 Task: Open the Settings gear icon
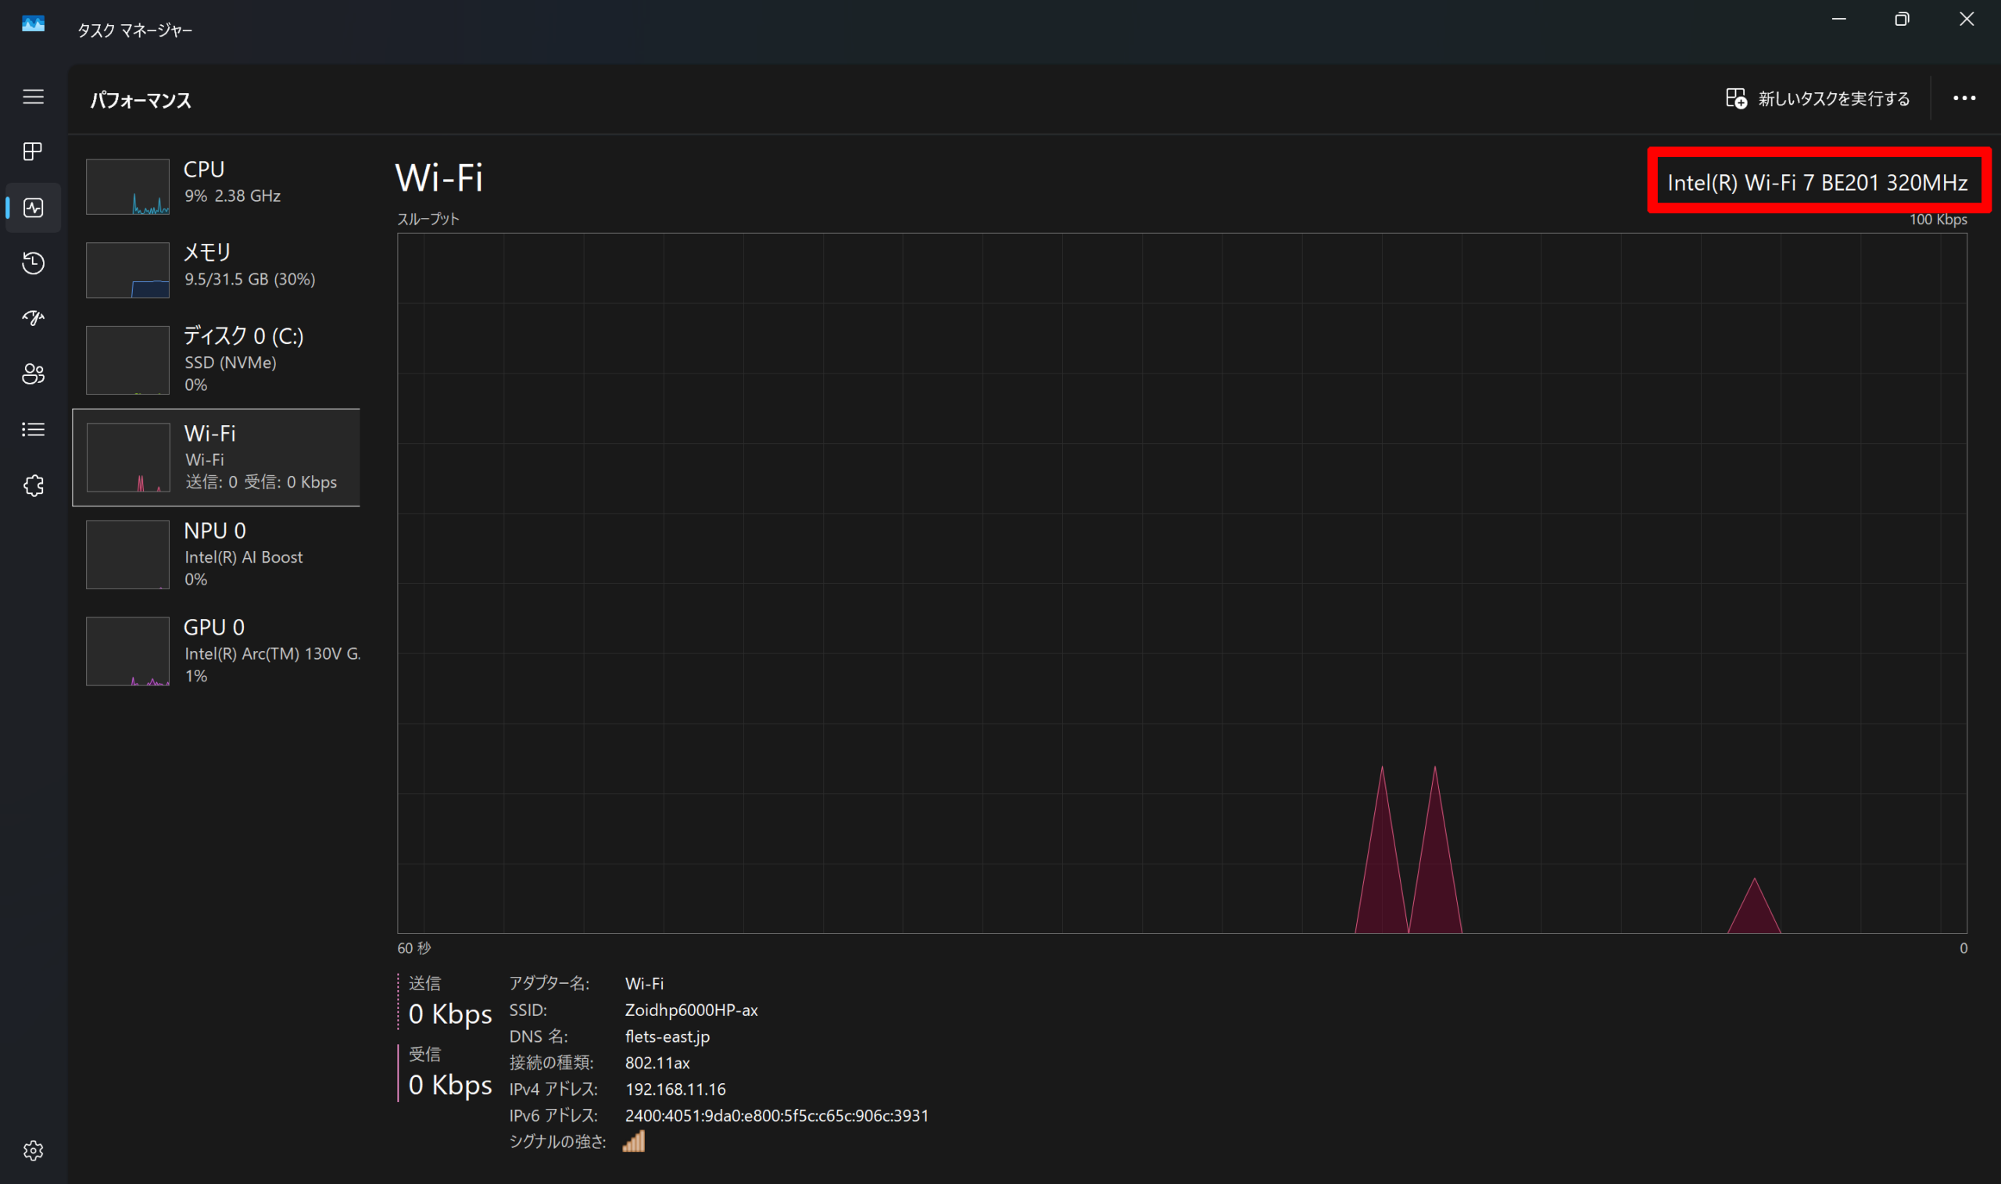point(33,1150)
